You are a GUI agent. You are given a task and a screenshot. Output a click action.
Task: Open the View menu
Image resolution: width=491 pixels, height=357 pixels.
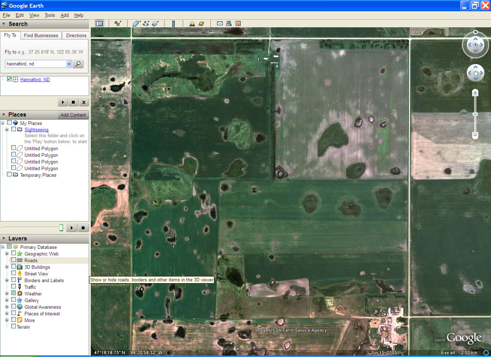[34, 15]
